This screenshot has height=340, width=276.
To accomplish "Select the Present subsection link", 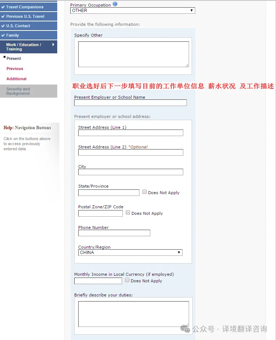I will (x=14, y=58).
